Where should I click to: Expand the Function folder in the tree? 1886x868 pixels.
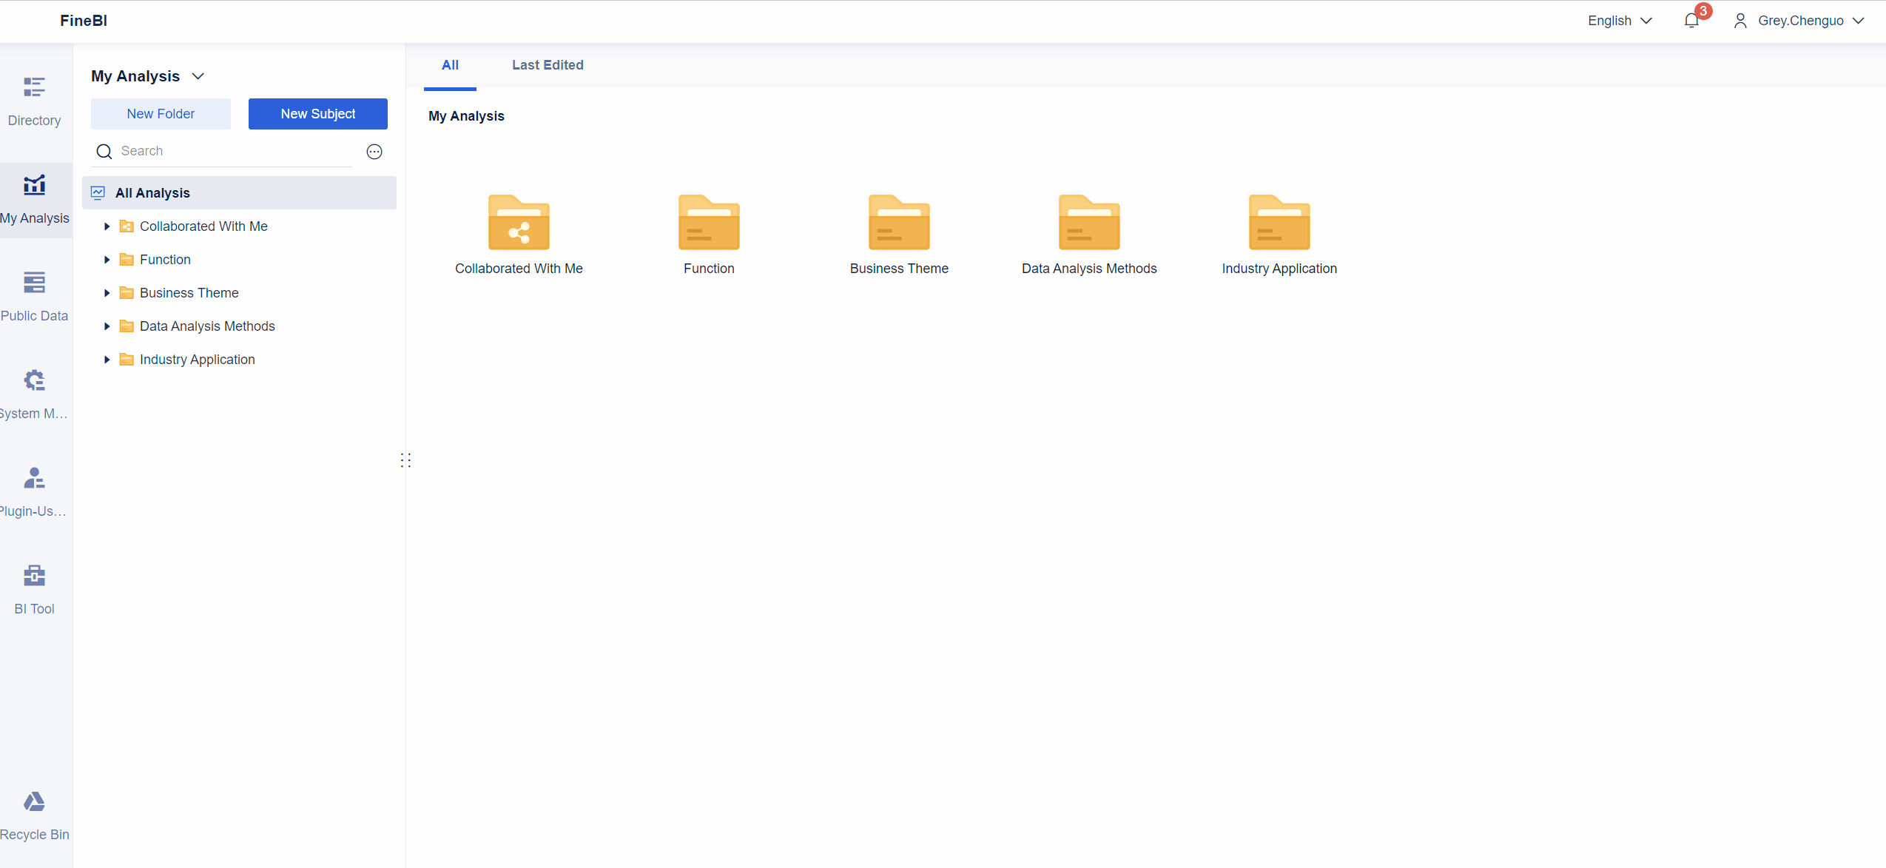point(107,259)
